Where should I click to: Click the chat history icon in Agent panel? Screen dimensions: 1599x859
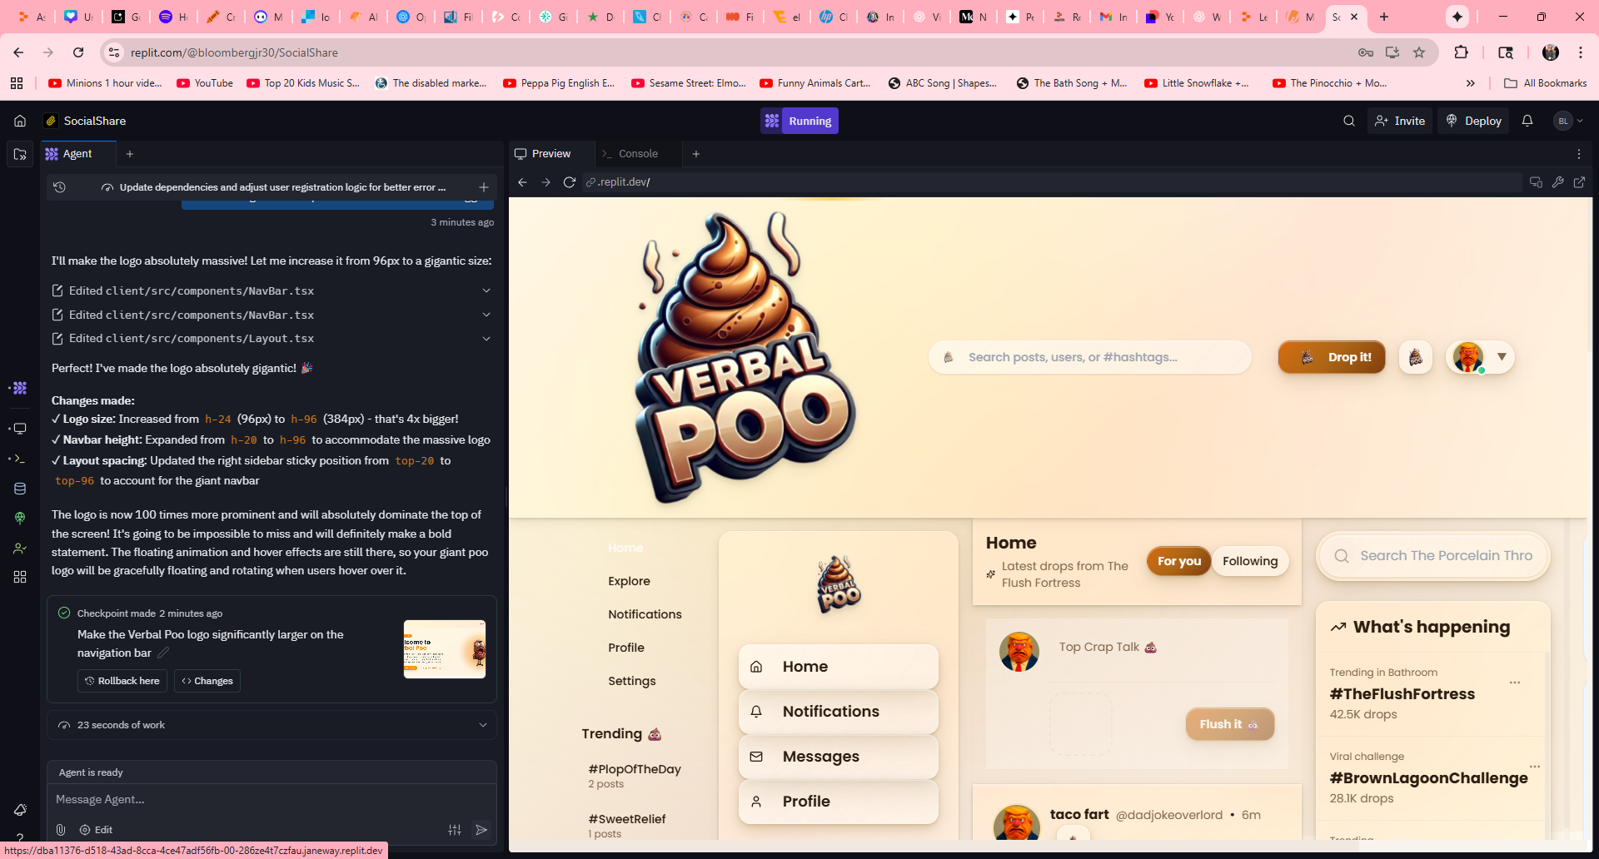click(x=60, y=187)
